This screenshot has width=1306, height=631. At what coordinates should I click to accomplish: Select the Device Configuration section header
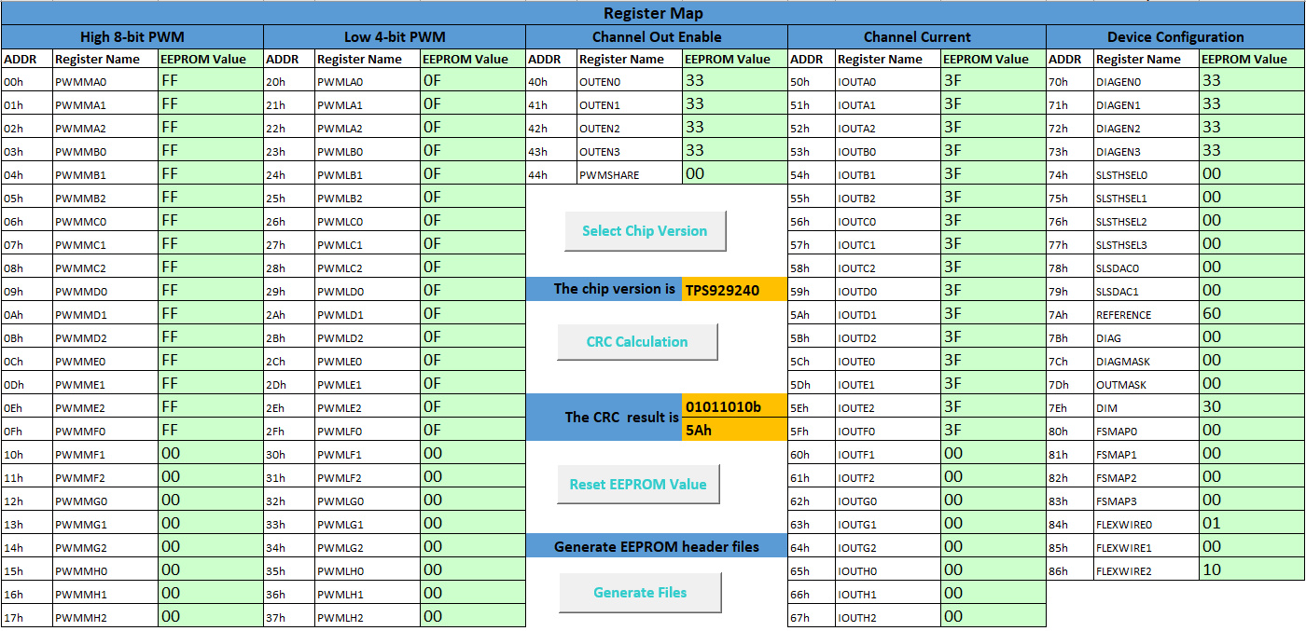click(1175, 37)
